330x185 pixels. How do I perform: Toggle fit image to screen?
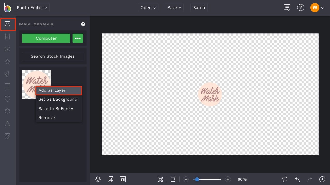click(x=160, y=179)
